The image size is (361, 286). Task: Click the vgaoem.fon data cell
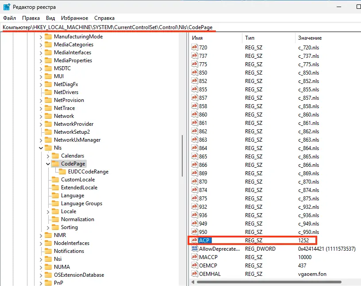pos(312,274)
